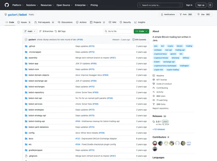Select the tradingbot topic tag
The height and width of the screenshot is (161, 217).
pyautogui.click(x=184, y=66)
